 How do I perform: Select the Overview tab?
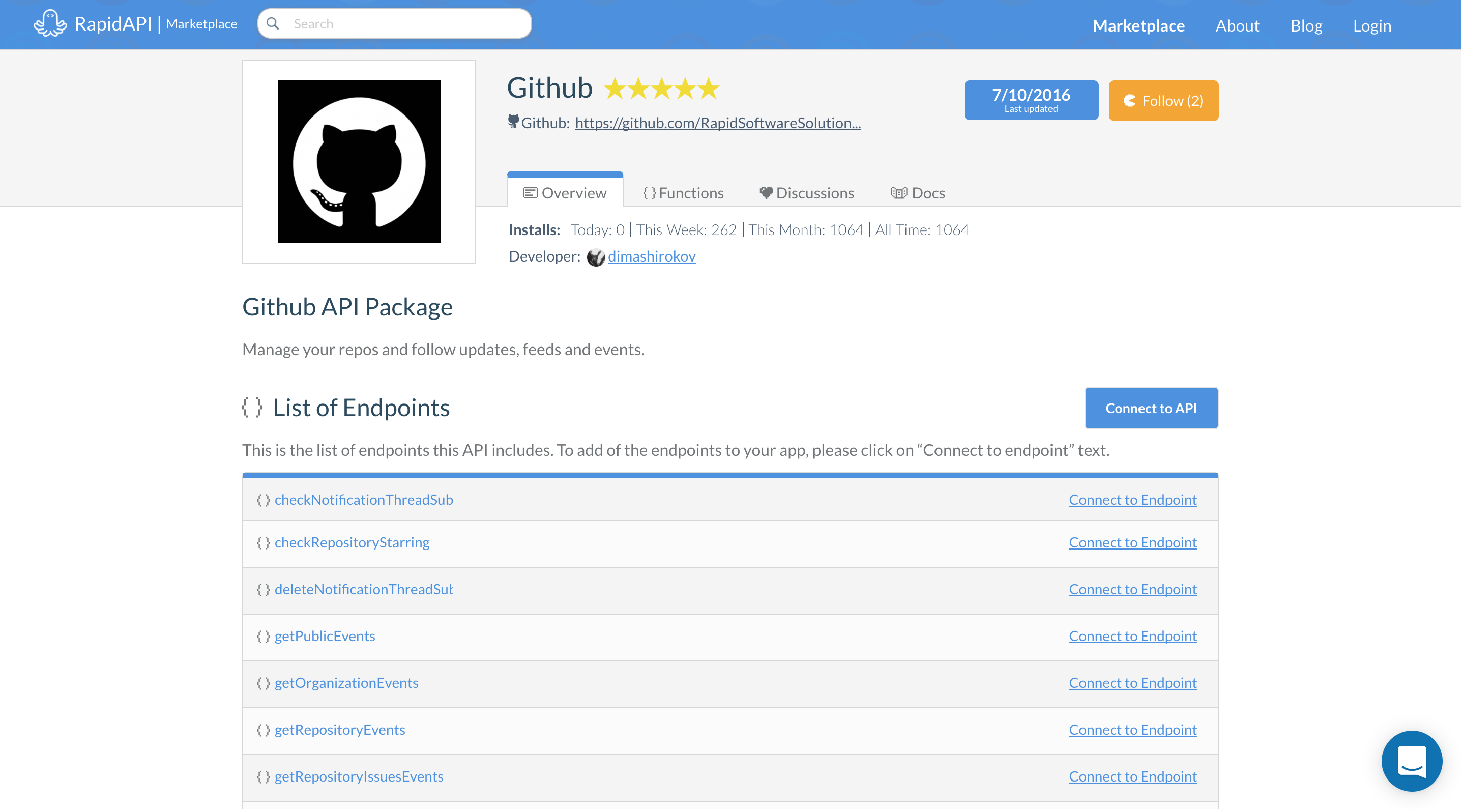click(x=565, y=193)
